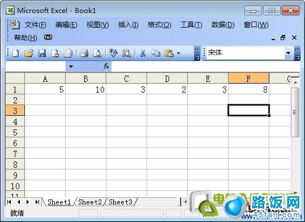The height and width of the screenshot is (222, 305).
Task: Expand the standard toolbar options chevron
Action: coord(197,54)
